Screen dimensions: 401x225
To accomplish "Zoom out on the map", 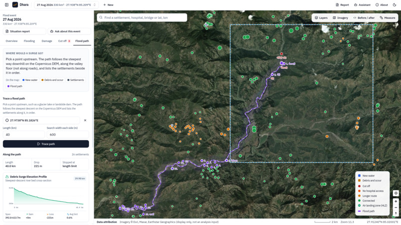I will click(x=396, y=208).
